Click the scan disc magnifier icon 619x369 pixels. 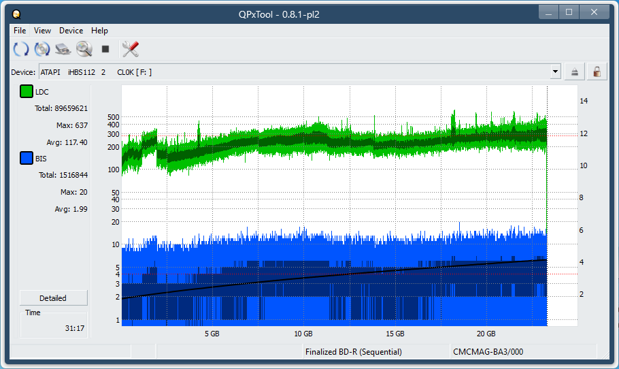click(x=84, y=49)
